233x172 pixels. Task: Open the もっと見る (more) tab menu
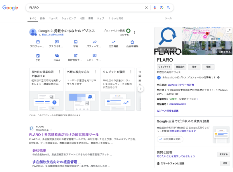coord(116,18)
